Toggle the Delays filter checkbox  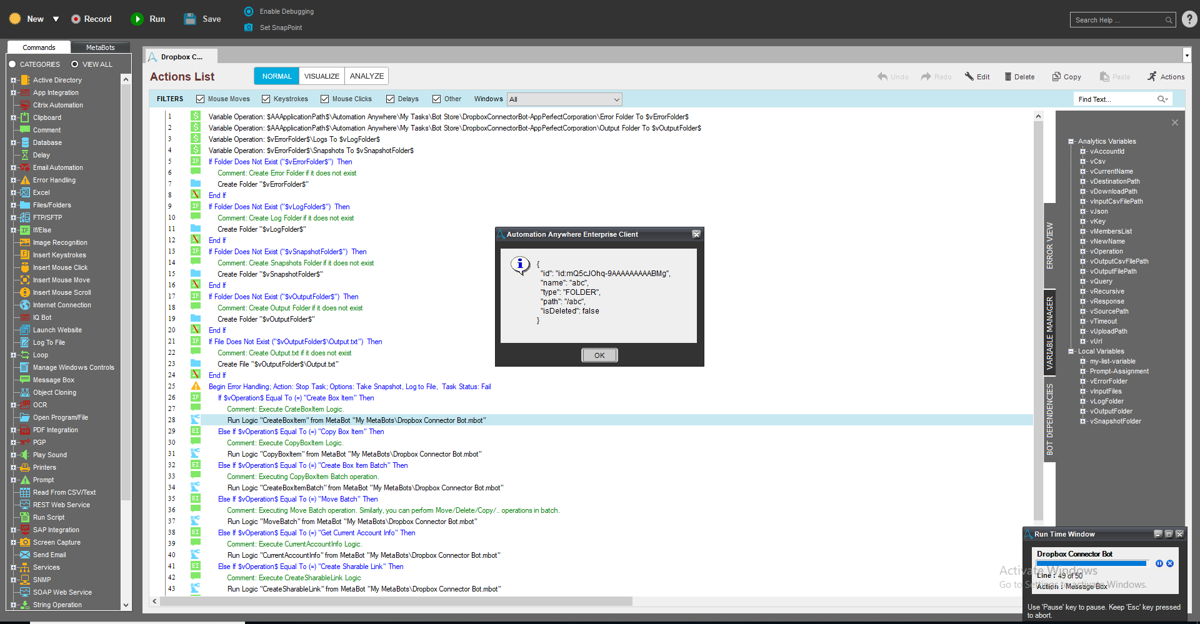pyautogui.click(x=391, y=99)
